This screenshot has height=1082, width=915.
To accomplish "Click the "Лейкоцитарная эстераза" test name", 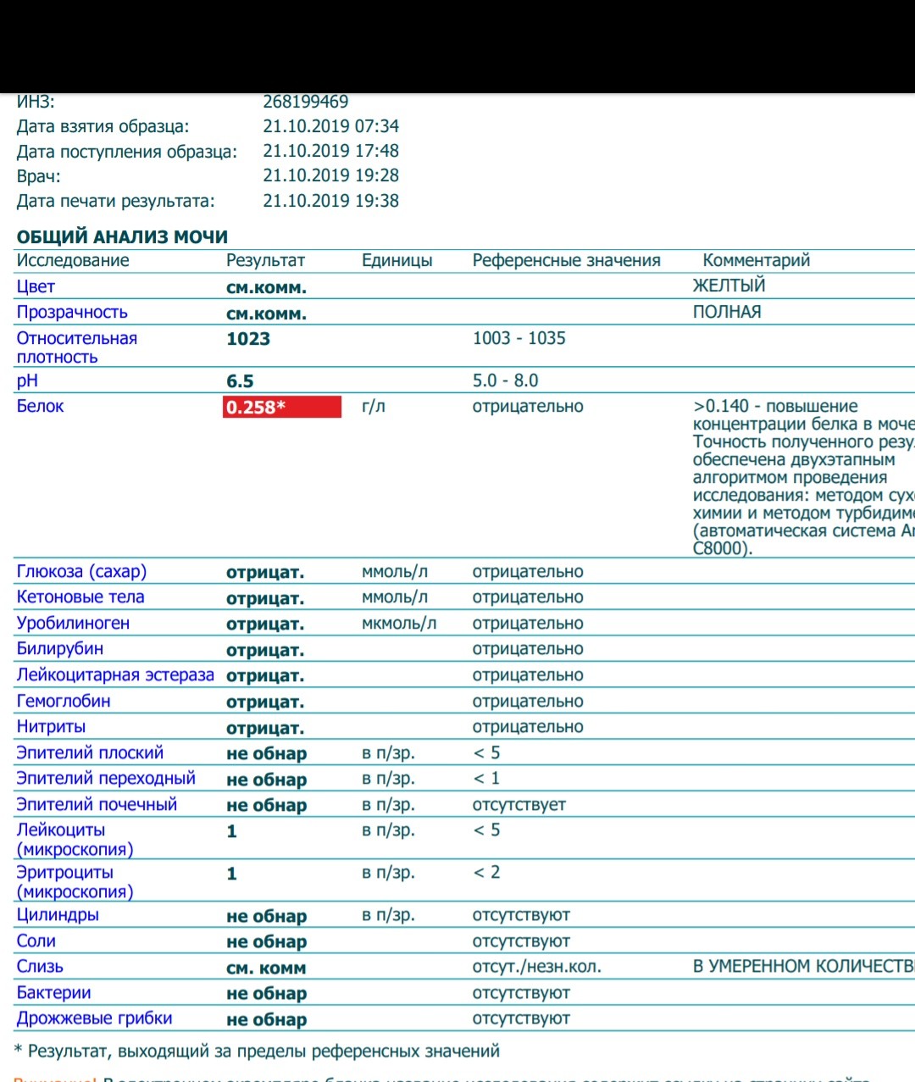I will (x=115, y=674).
